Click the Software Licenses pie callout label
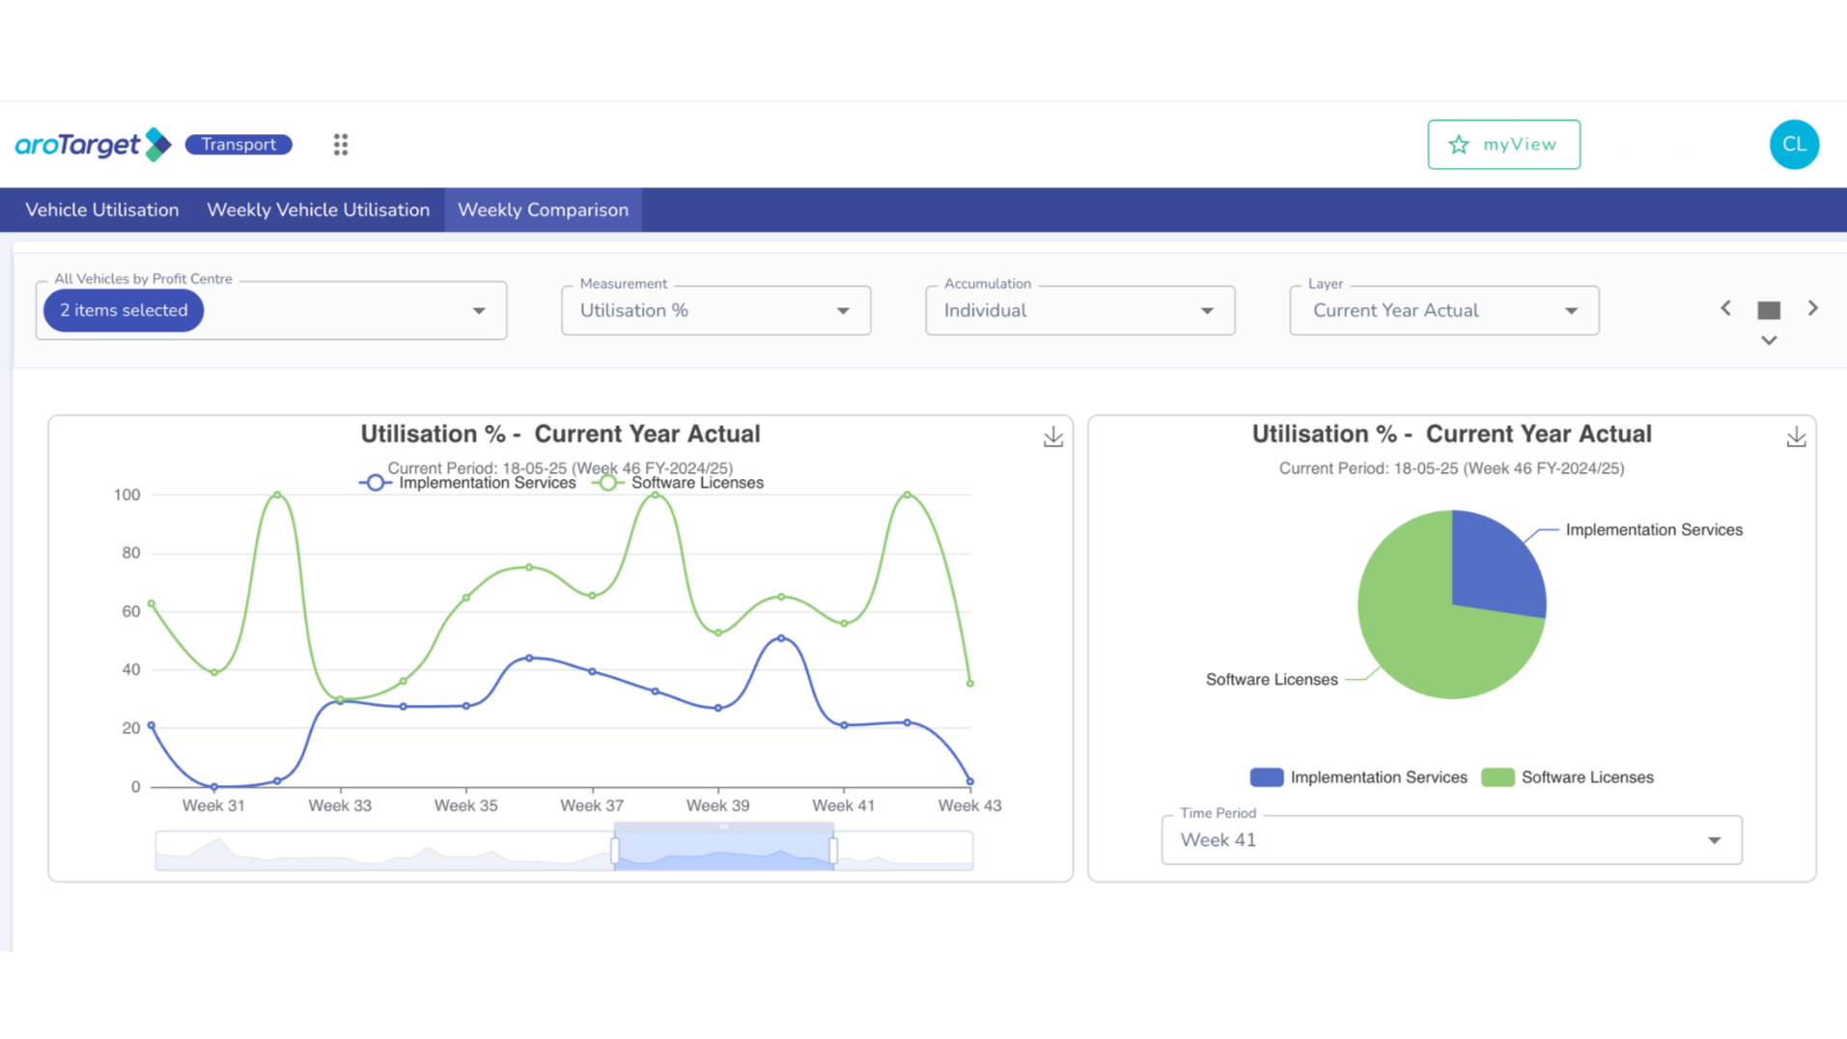The width and height of the screenshot is (1847, 1039). pos(1272,680)
